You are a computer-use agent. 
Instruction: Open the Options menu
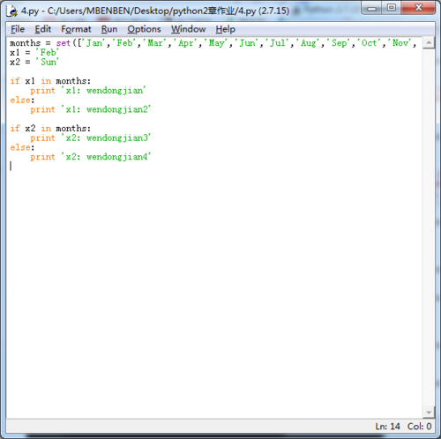point(144,29)
